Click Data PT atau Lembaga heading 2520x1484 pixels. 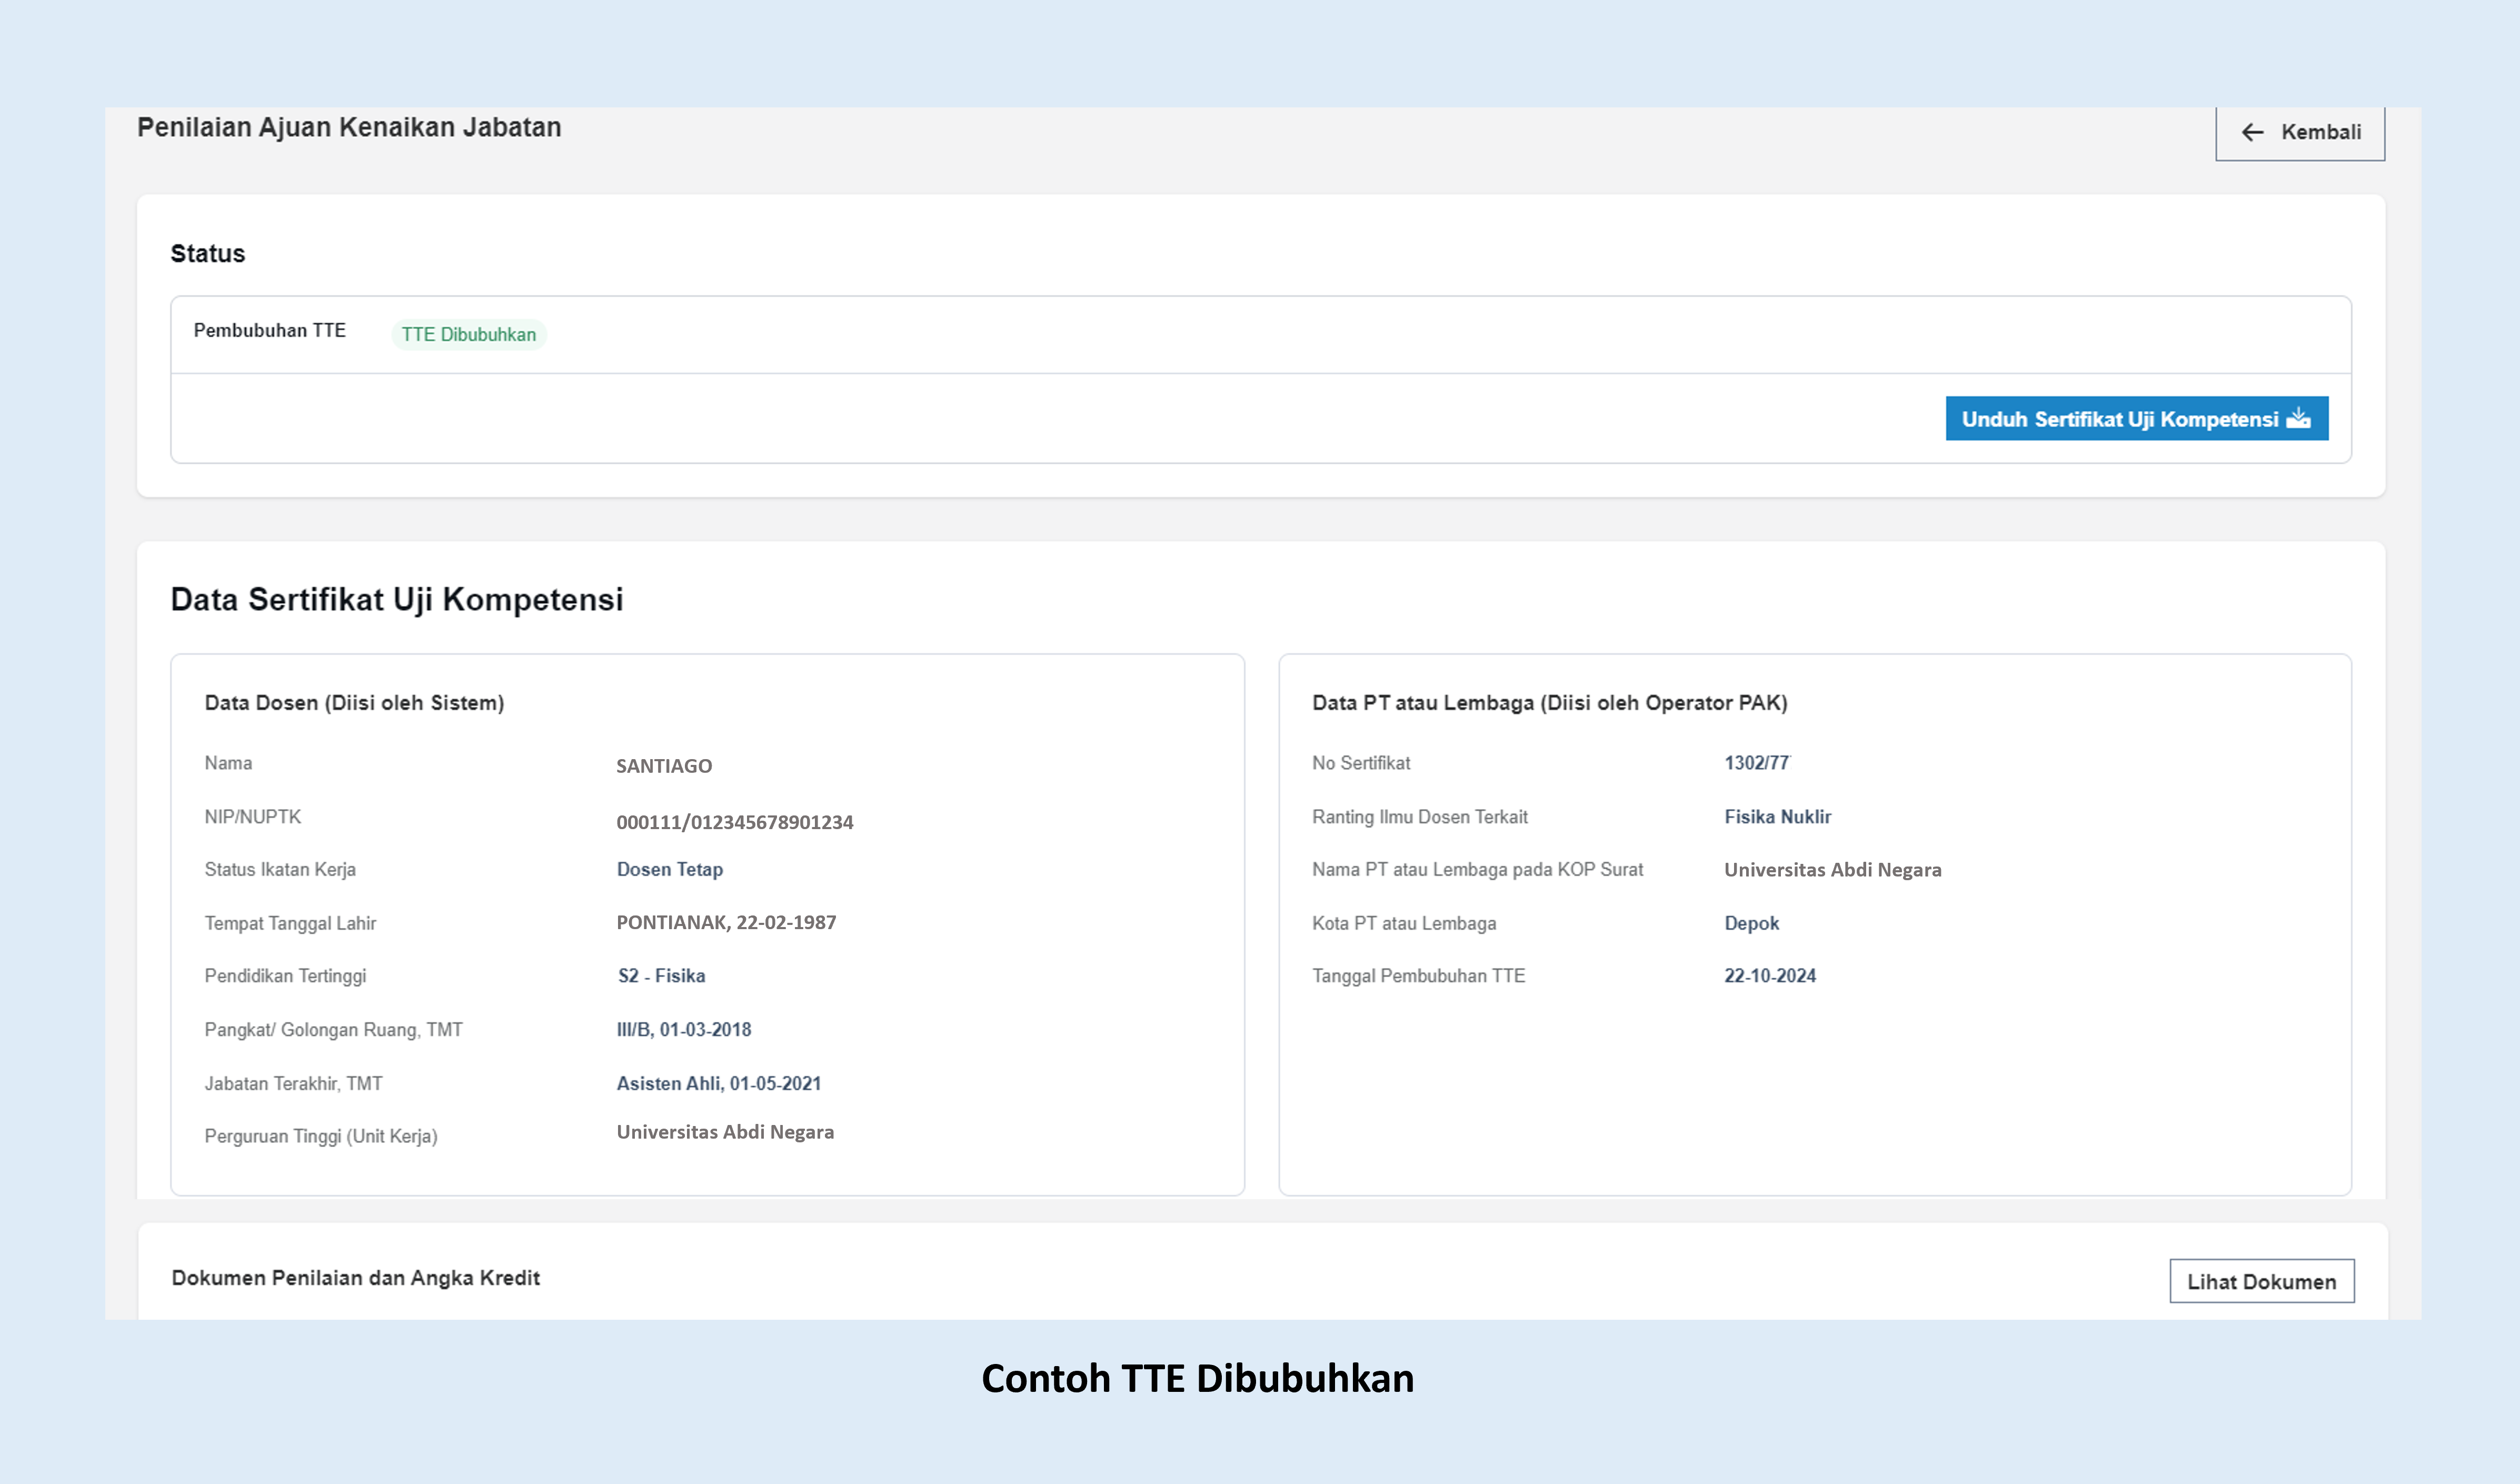click(x=1550, y=703)
